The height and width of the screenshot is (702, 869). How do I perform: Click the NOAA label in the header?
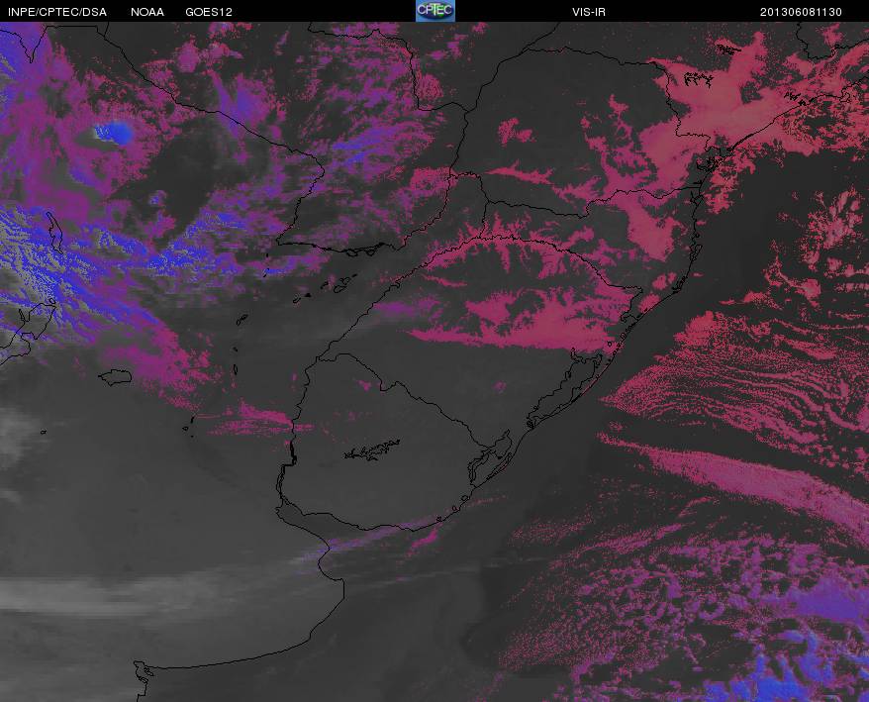147,12
